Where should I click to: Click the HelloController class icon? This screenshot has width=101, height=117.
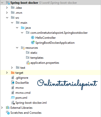pyautogui.click(x=33, y=38)
